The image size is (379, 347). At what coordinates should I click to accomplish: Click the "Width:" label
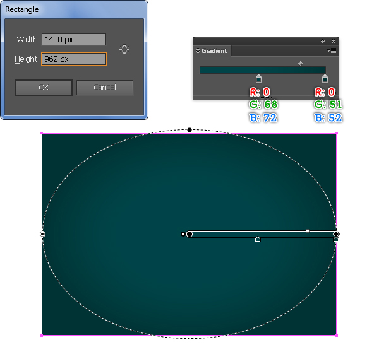coord(28,39)
